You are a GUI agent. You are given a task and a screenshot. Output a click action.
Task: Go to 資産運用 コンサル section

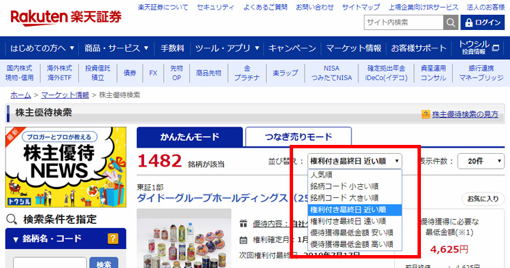tap(433, 73)
